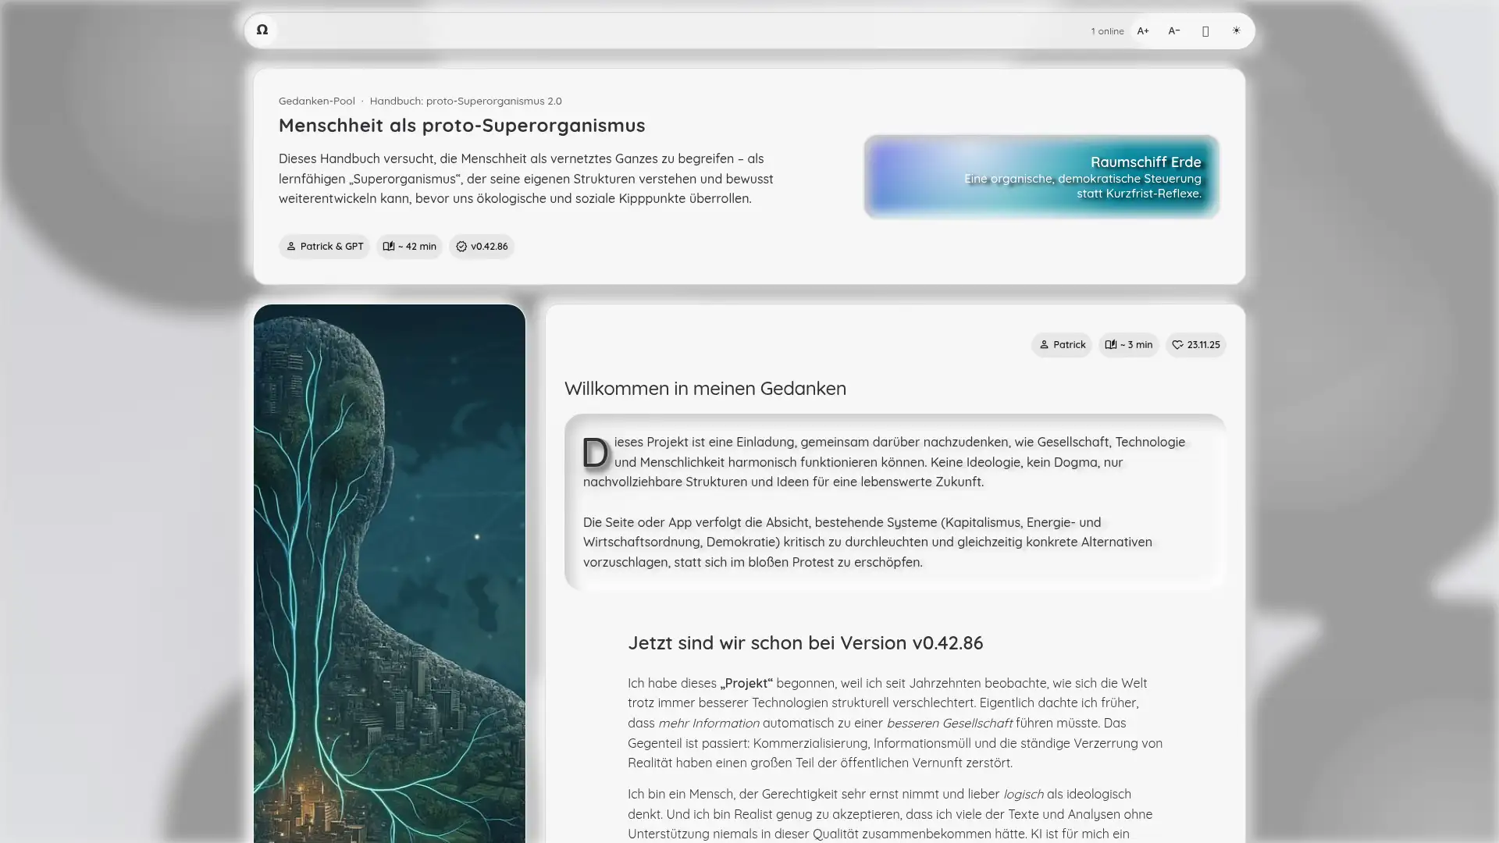Click the ~ 42 min reading time chip

pyautogui.click(x=409, y=247)
